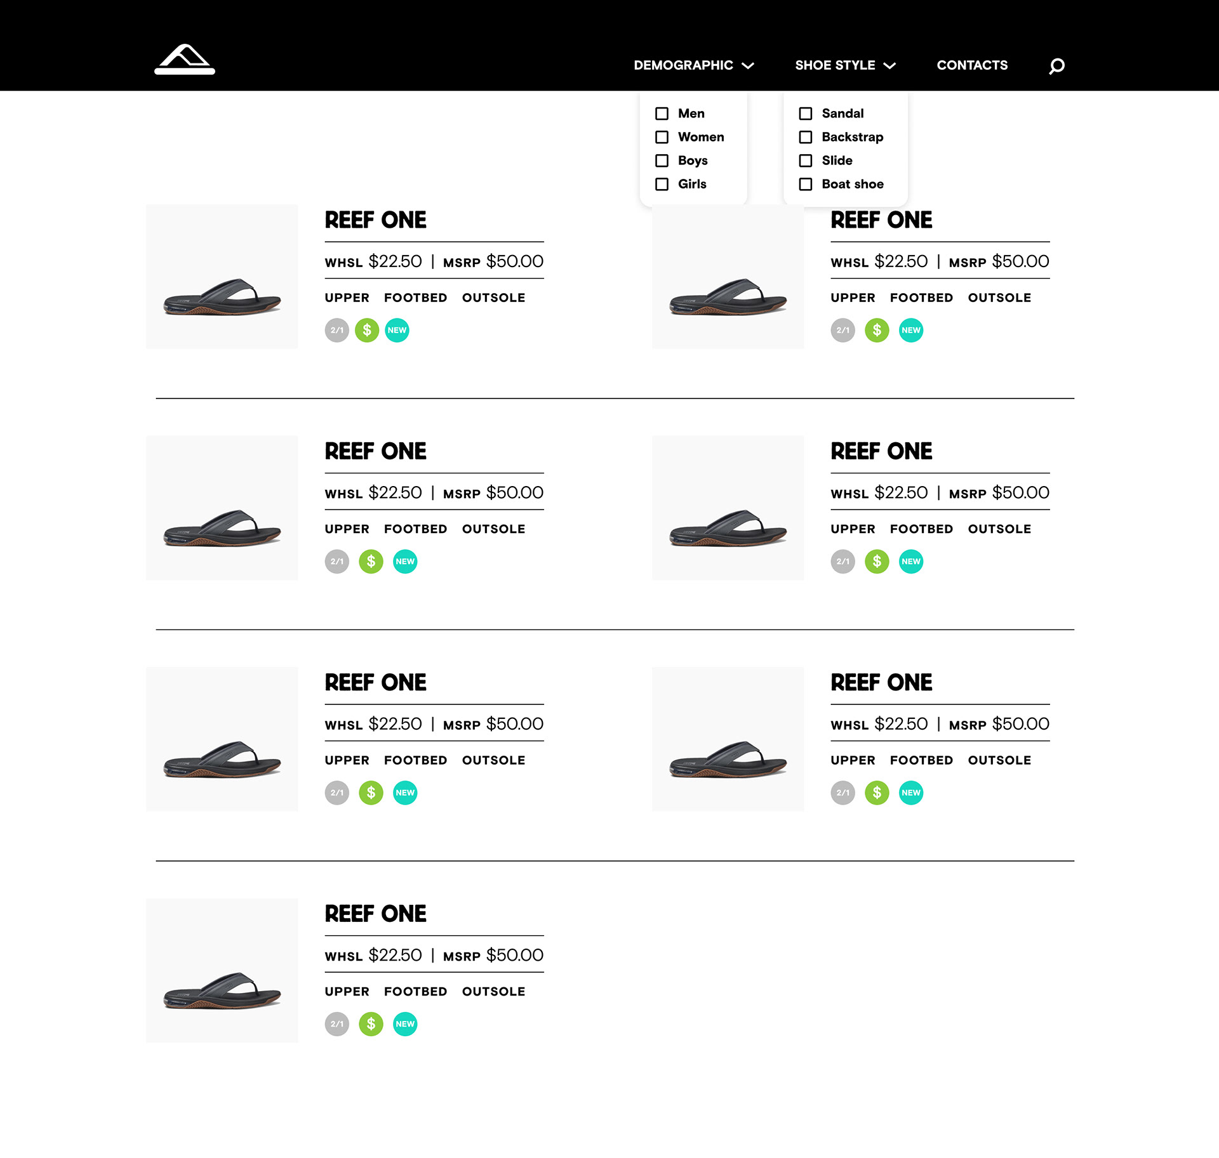Click the NEW badge on the bottom card
Screen dimensions: 1219x1158
pyautogui.click(x=405, y=1024)
